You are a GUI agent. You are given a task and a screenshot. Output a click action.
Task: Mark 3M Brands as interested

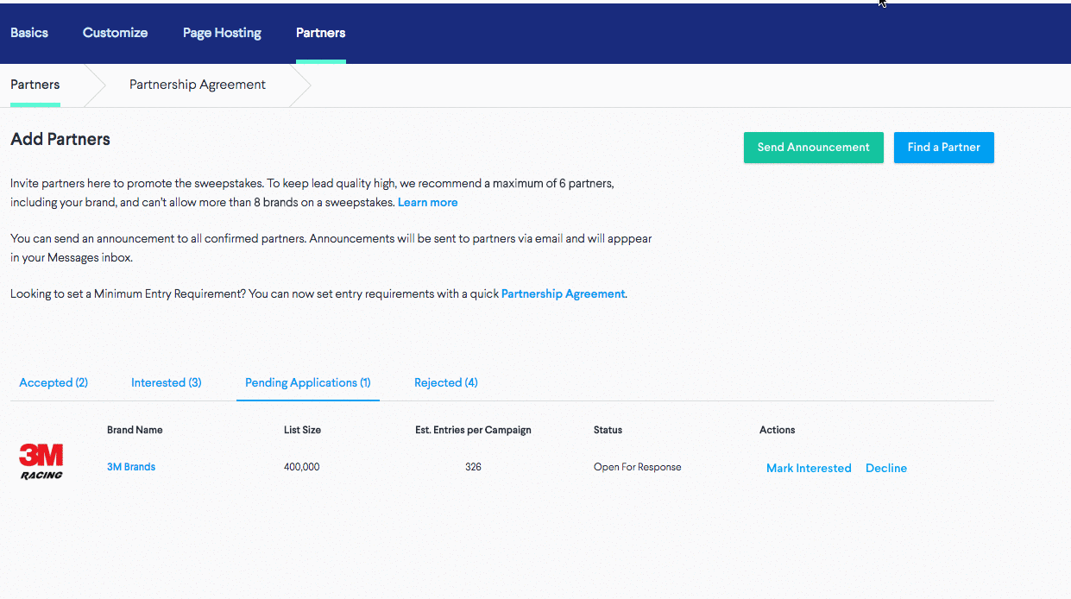[x=809, y=468]
